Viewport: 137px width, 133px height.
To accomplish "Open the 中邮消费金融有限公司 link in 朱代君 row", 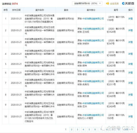I will coord(93,52).
